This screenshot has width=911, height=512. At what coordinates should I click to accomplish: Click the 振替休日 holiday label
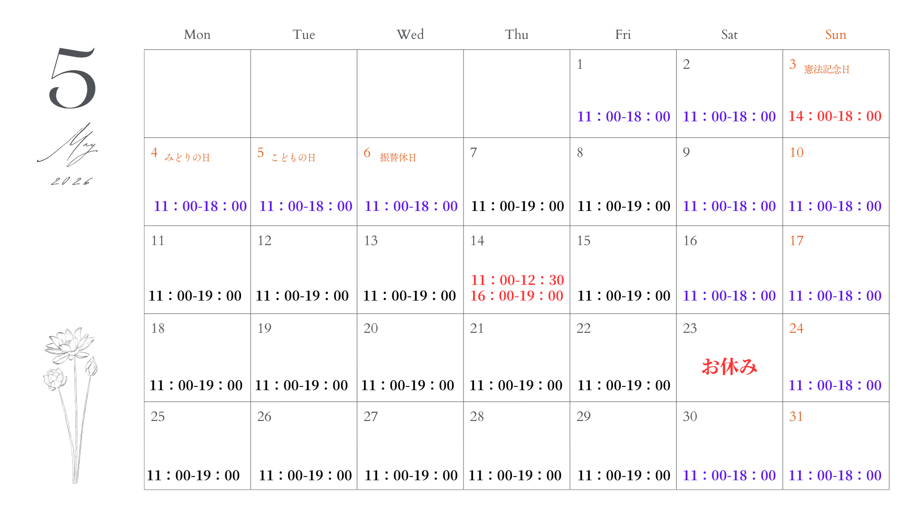point(398,157)
